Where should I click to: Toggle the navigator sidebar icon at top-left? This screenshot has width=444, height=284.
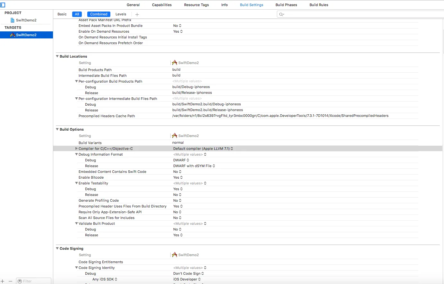3,5
